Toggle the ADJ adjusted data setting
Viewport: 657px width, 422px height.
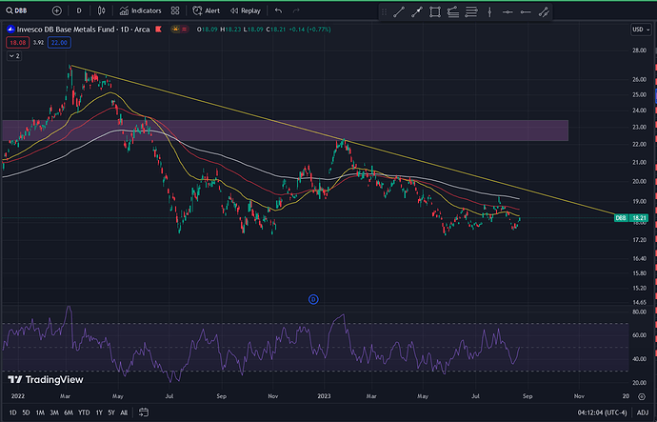point(643,412)
